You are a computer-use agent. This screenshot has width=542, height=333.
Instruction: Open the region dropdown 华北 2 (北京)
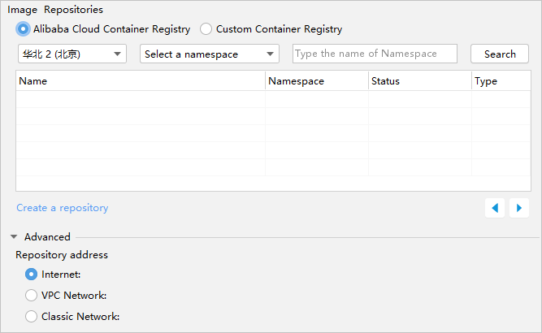(72, 54)
